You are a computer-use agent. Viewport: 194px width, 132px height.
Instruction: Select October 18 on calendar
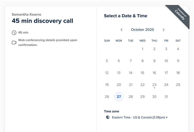pos(178,73)
